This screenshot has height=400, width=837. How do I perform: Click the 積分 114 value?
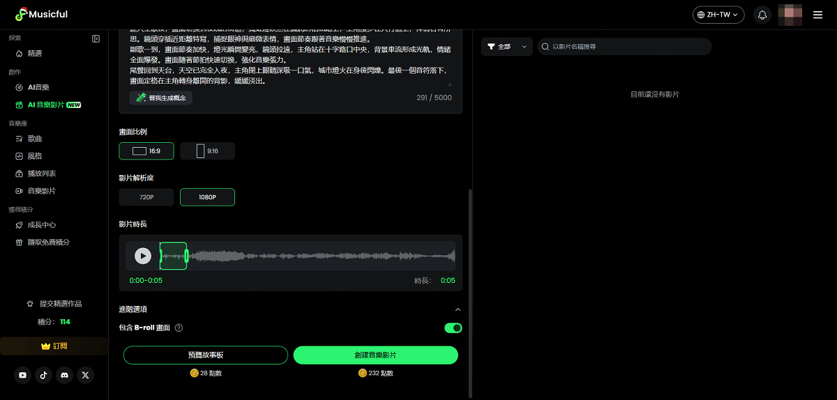pyautogui.click(x=65, y=322)
